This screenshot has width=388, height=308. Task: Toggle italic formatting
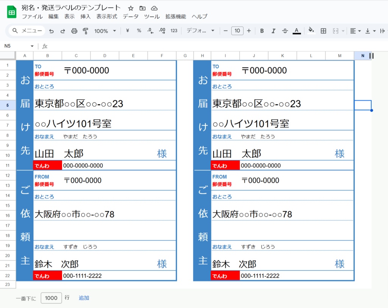click(274, 31)
